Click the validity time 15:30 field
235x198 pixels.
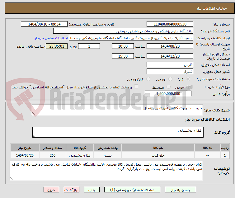[123, 56]
